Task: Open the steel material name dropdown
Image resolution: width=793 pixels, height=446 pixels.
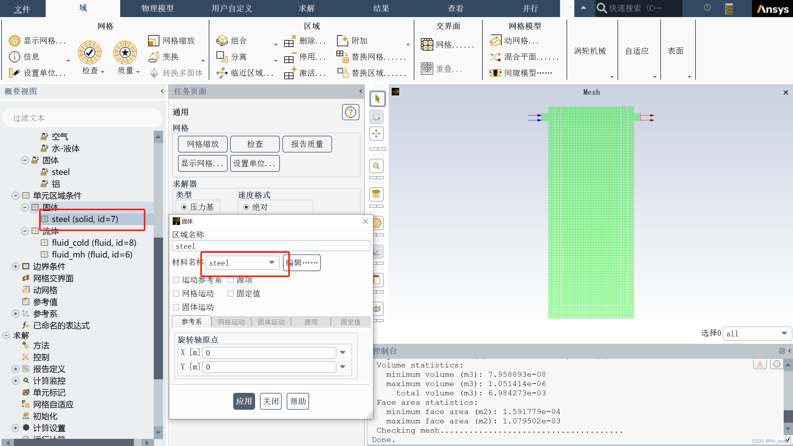Action: pyautogui.click(x=271, y=263)
